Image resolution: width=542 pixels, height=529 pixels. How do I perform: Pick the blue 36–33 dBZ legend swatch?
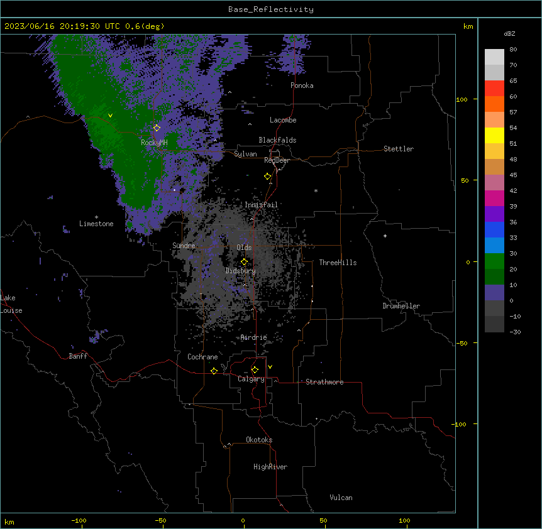tap(494, 229)
